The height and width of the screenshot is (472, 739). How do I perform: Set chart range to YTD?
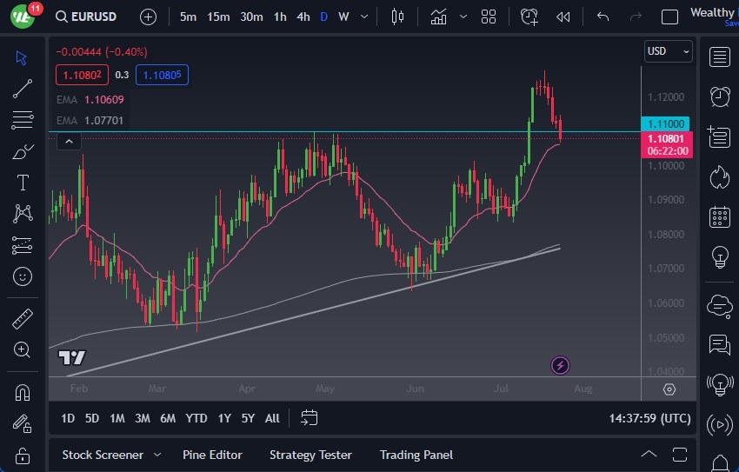(x=196, y=418)
